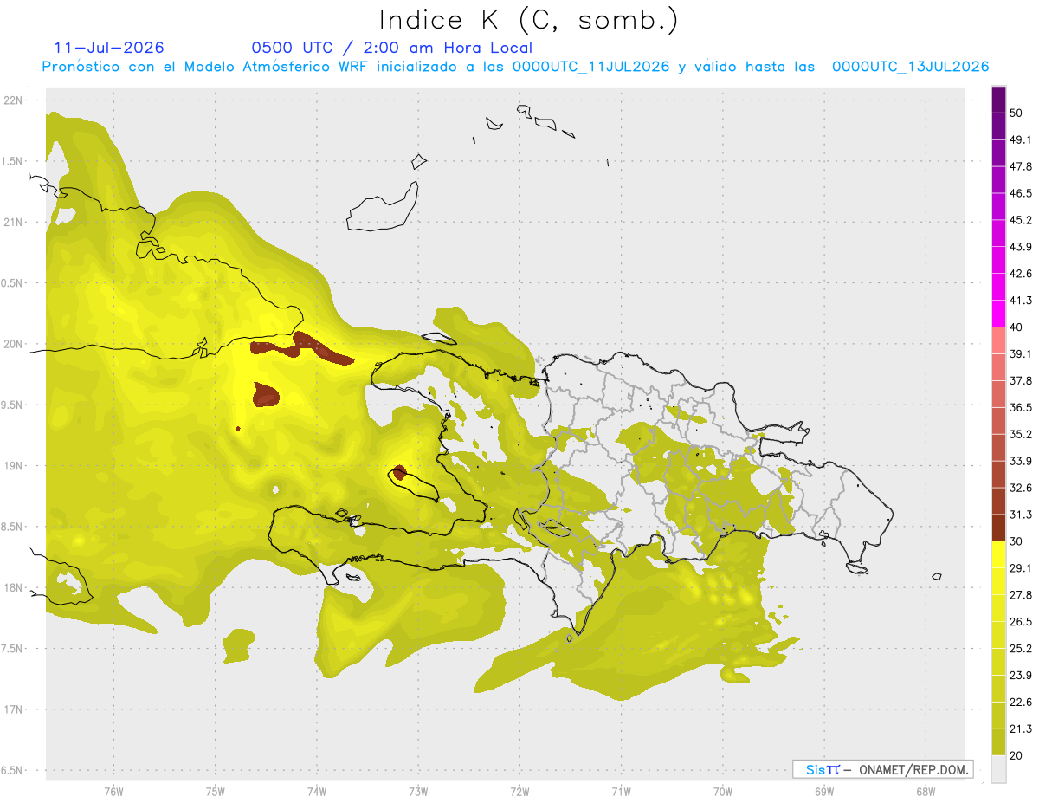Click the legend value "33.9"

pos(1021,461)
